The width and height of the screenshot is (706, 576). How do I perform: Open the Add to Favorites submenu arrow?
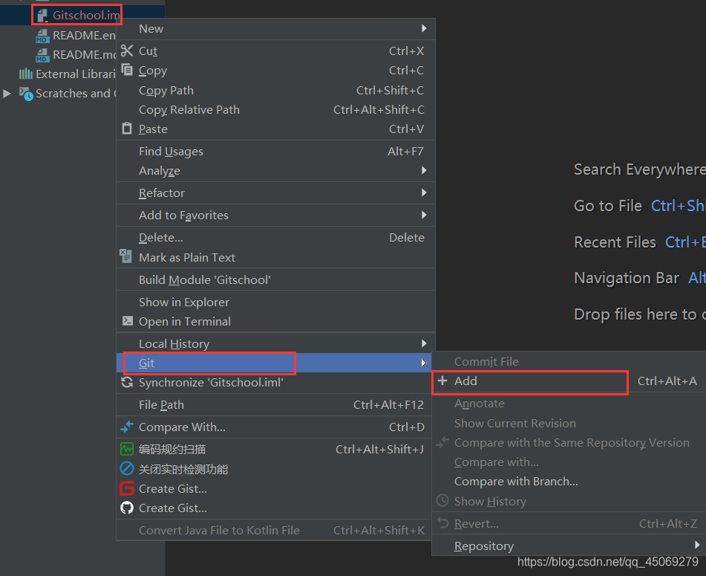tap(424, 215)
